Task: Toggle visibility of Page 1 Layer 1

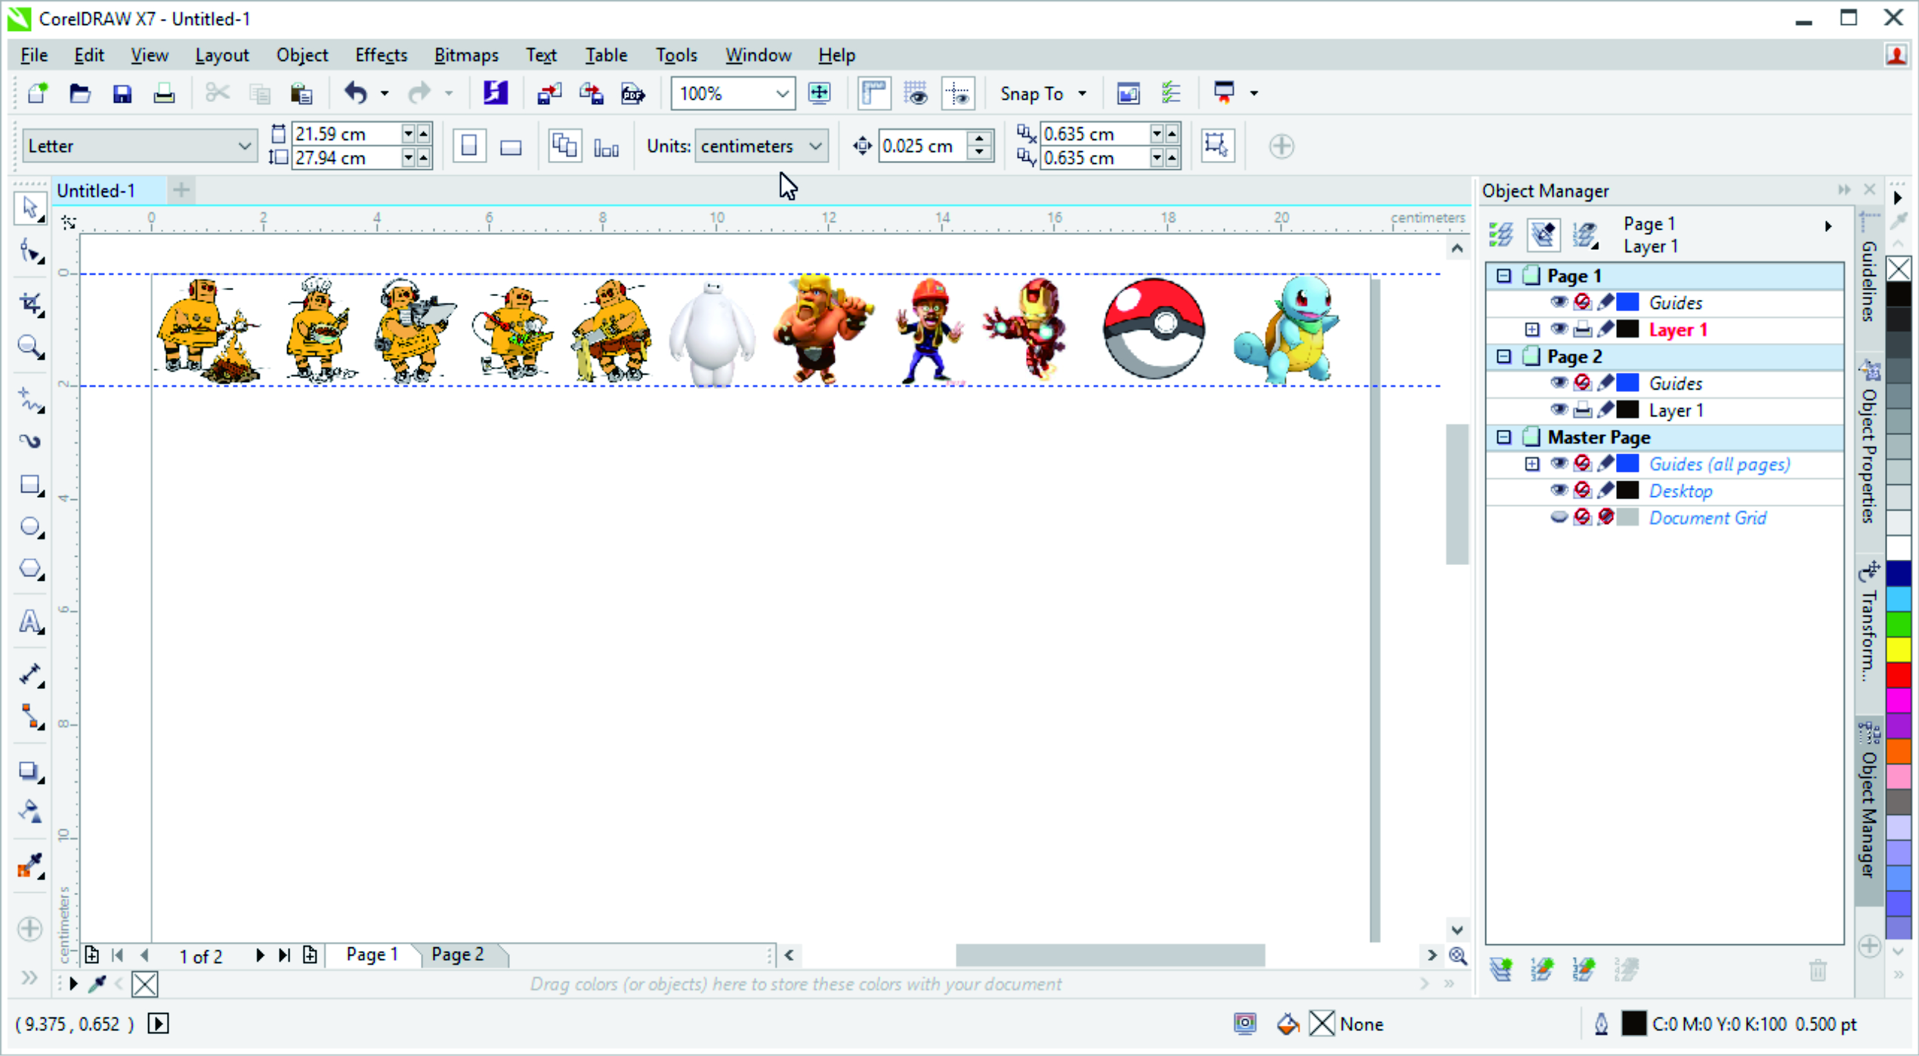Action: pos(1559,329)
